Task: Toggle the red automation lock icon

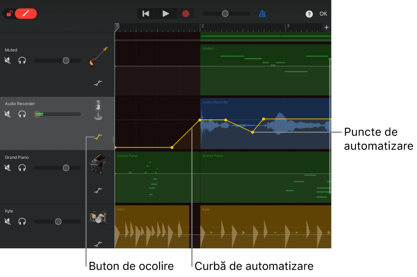Action: pos(10,13)
